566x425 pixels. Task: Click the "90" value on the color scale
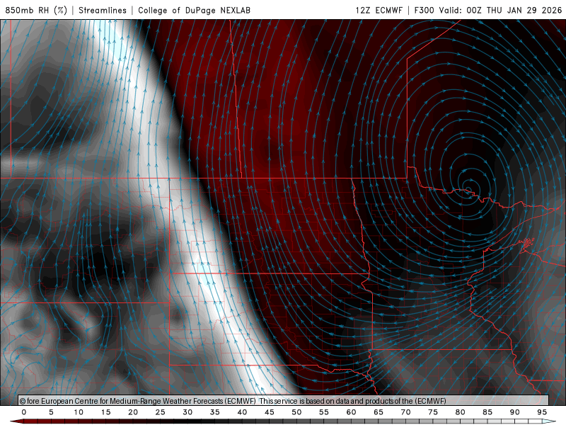pos(515,412)
